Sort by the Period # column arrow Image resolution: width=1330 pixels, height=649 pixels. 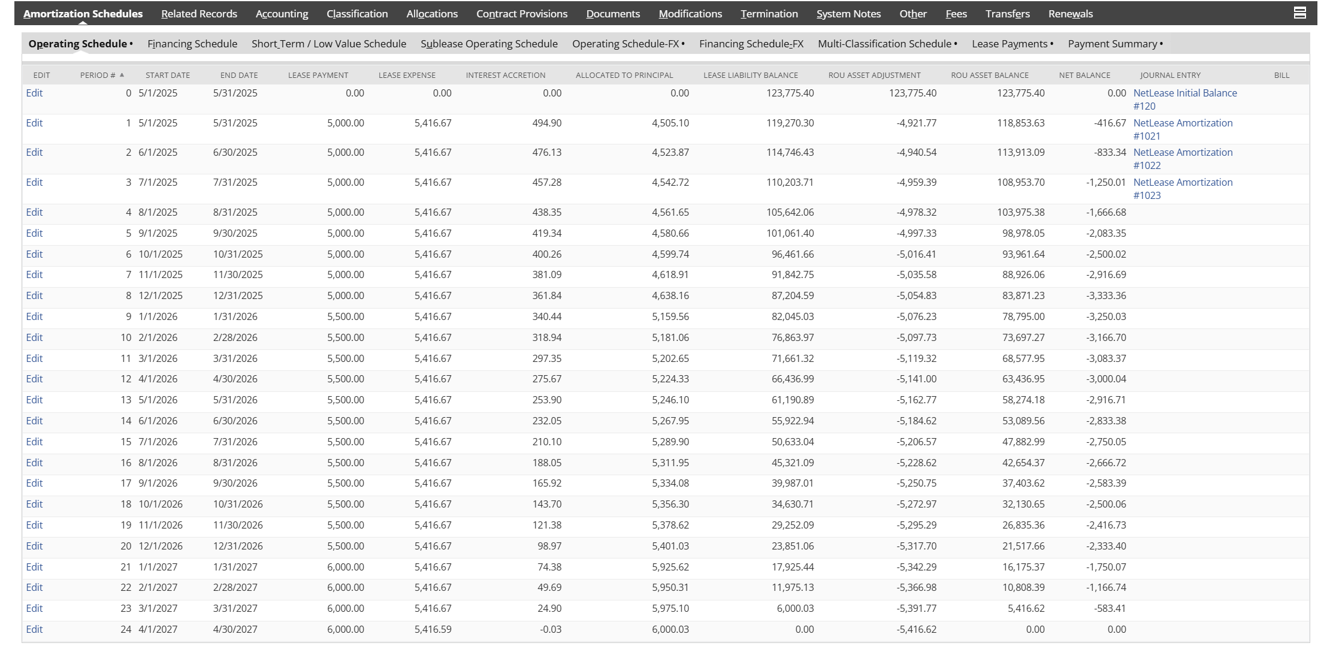[122, 75]
